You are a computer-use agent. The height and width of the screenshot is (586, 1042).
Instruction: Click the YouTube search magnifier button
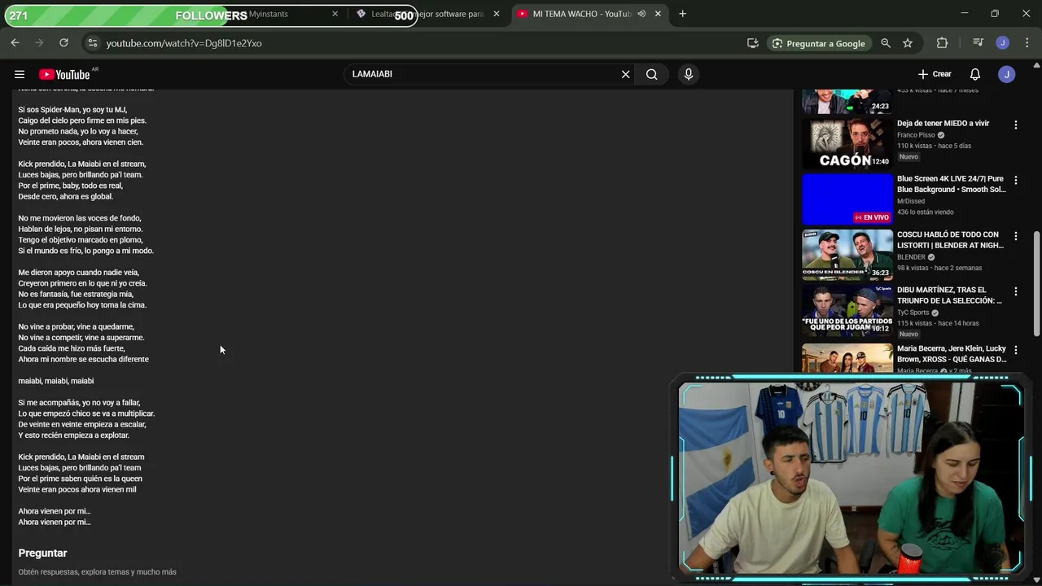pos(652,74)
